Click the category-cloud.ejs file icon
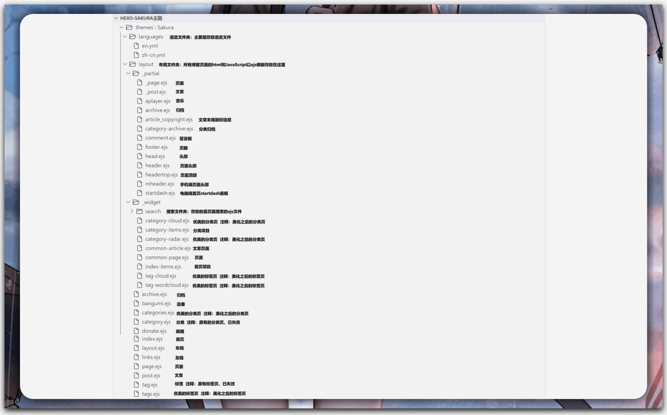The width and height of the screenshot is (667, 415). [140, 220]
